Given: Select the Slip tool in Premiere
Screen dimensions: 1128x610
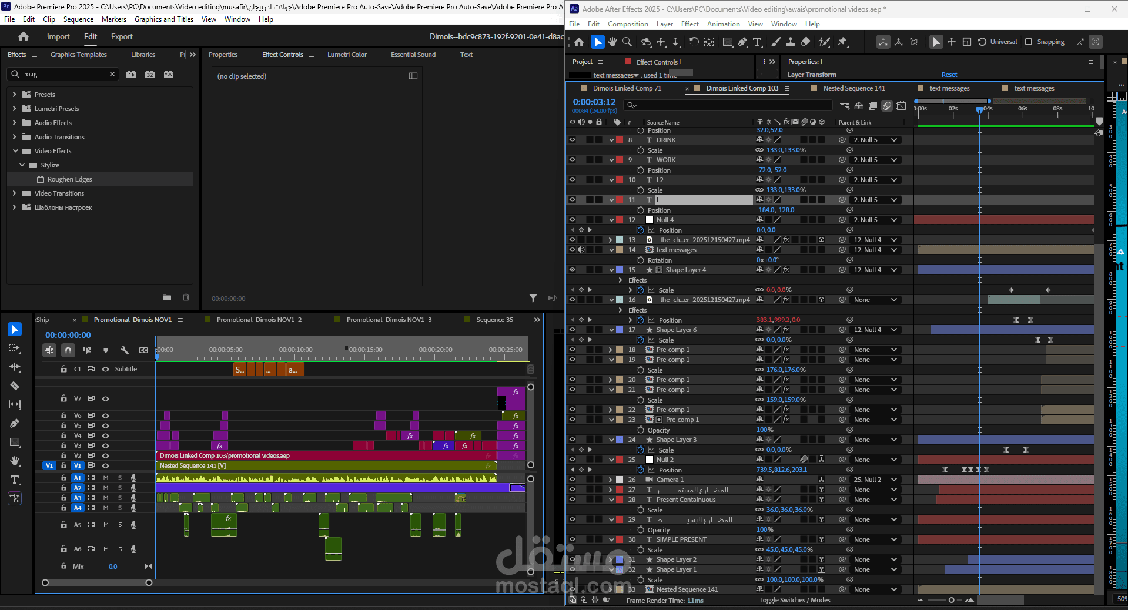Looking at the screenshot, I should point(15,404).
